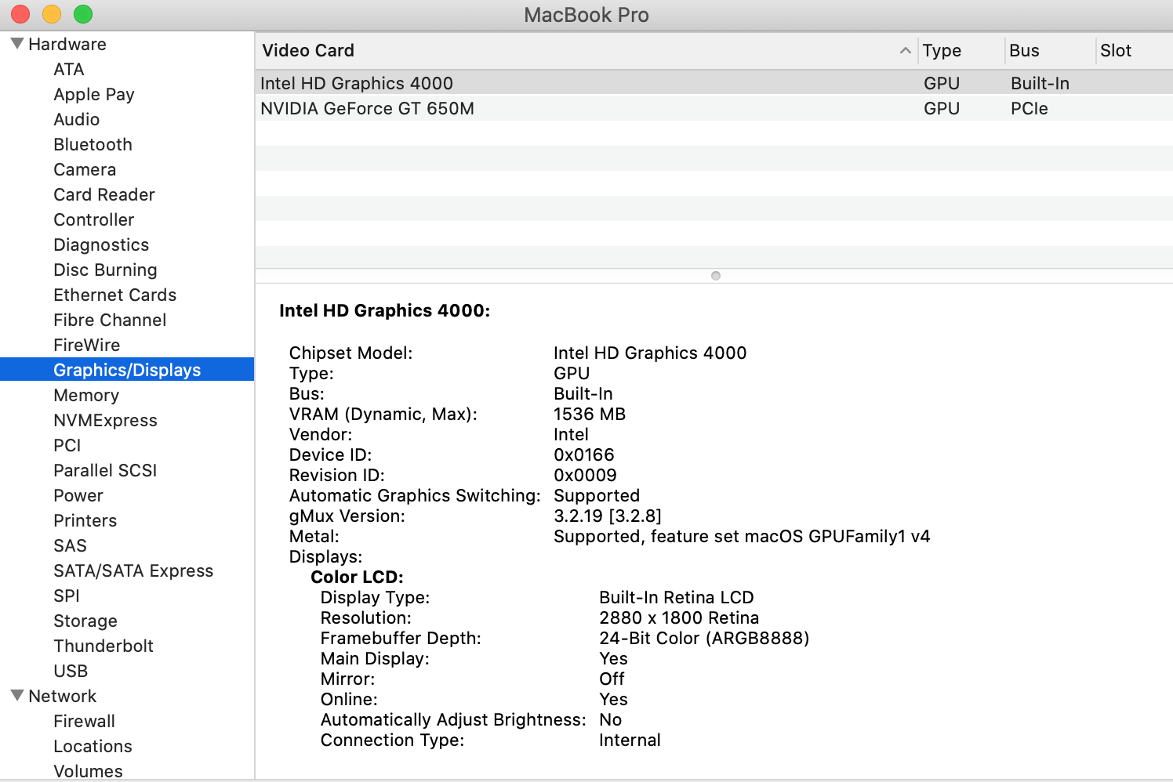Select the highlighted Graphics/Displays entry
The height and width of the screenshot is (782, 1173).
127,370
